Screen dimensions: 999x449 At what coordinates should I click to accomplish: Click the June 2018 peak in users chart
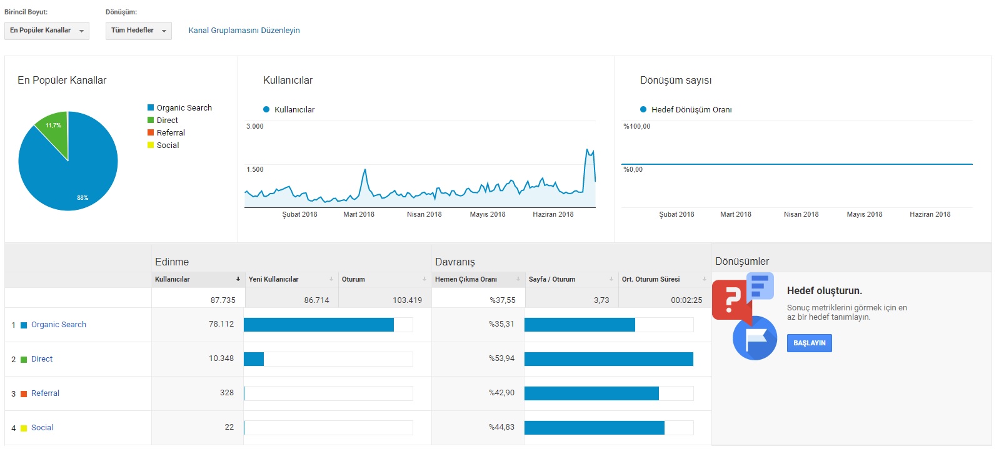(587, 150)
